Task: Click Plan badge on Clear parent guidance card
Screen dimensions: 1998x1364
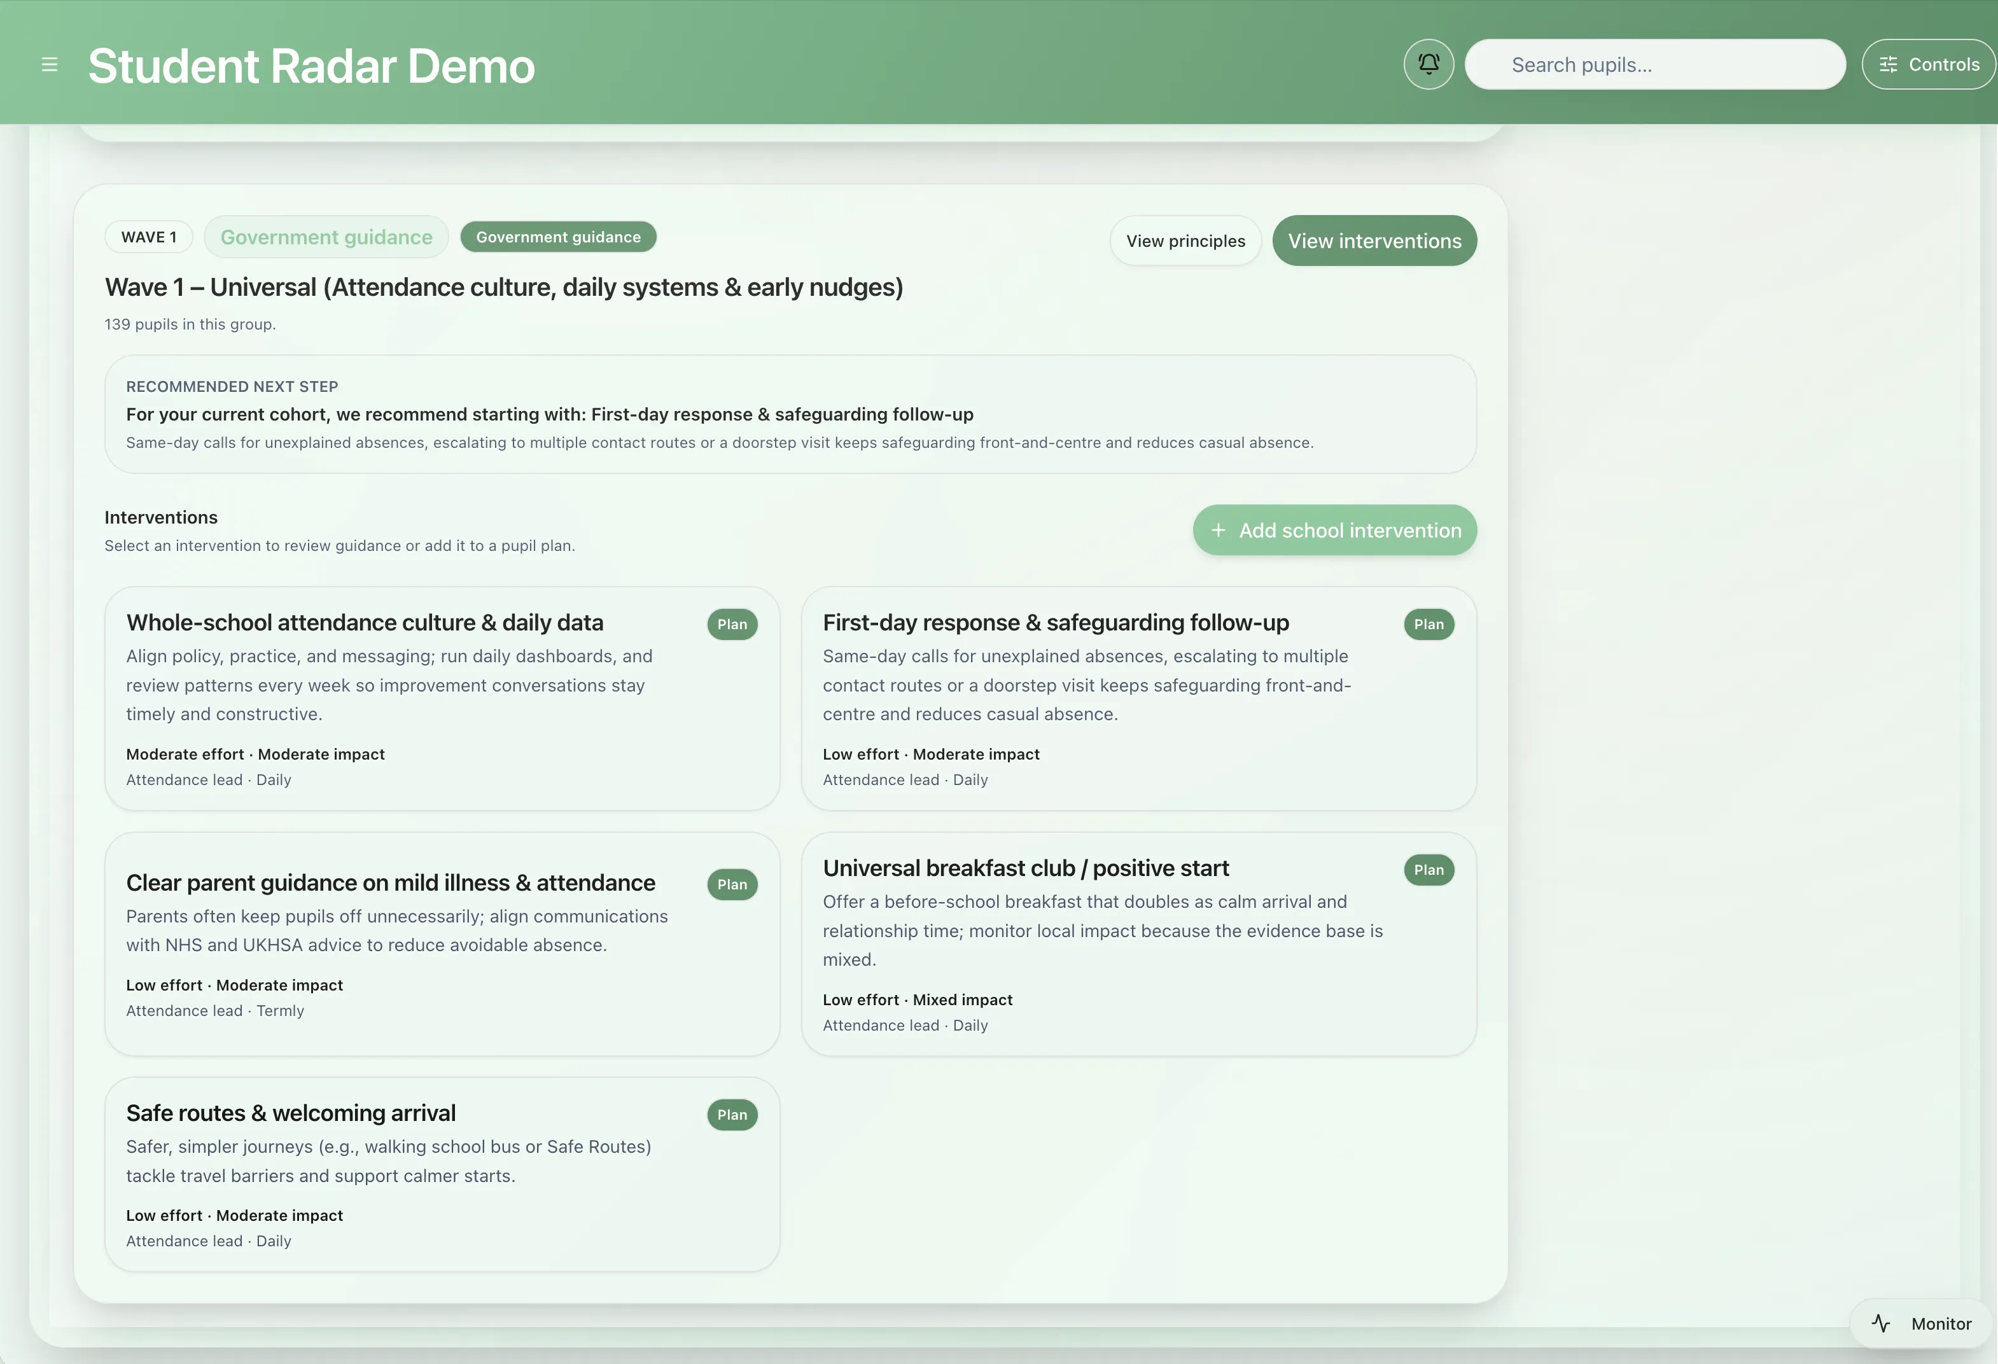Action: point(732,884)
